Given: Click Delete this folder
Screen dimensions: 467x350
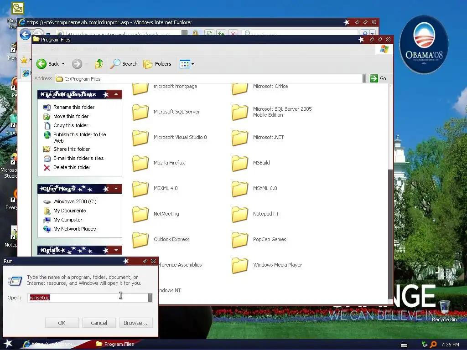Looking at the screenshot, I should pyautogui.click(x=72, y=167).
